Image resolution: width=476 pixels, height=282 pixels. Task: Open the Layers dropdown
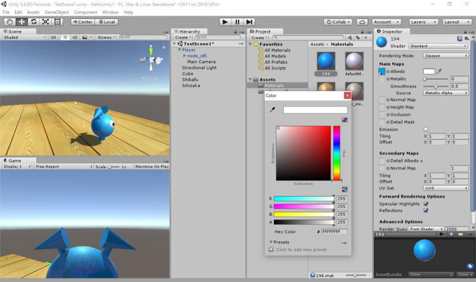423,22
